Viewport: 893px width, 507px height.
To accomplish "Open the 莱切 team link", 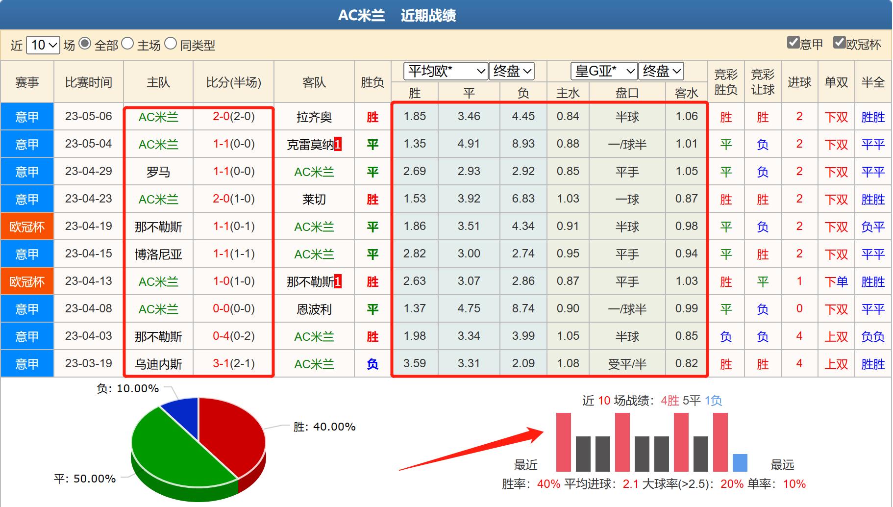I will 314,200.
